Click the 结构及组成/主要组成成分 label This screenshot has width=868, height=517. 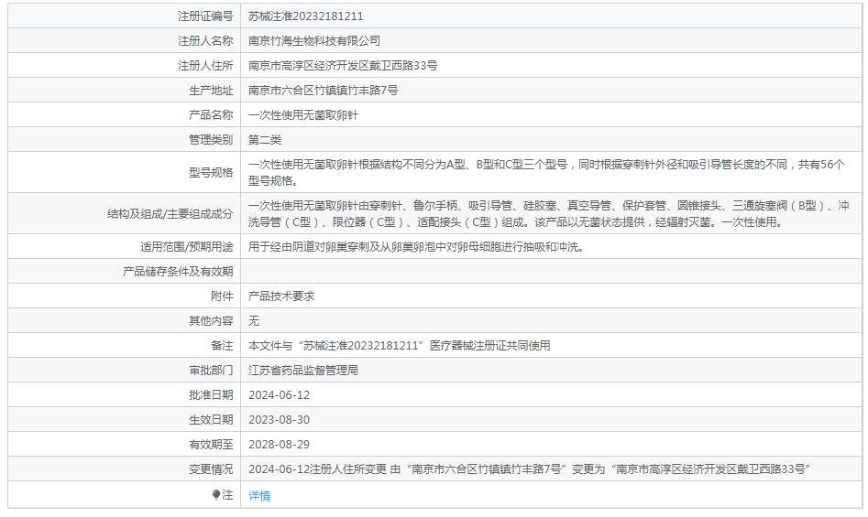coord(170,214)
